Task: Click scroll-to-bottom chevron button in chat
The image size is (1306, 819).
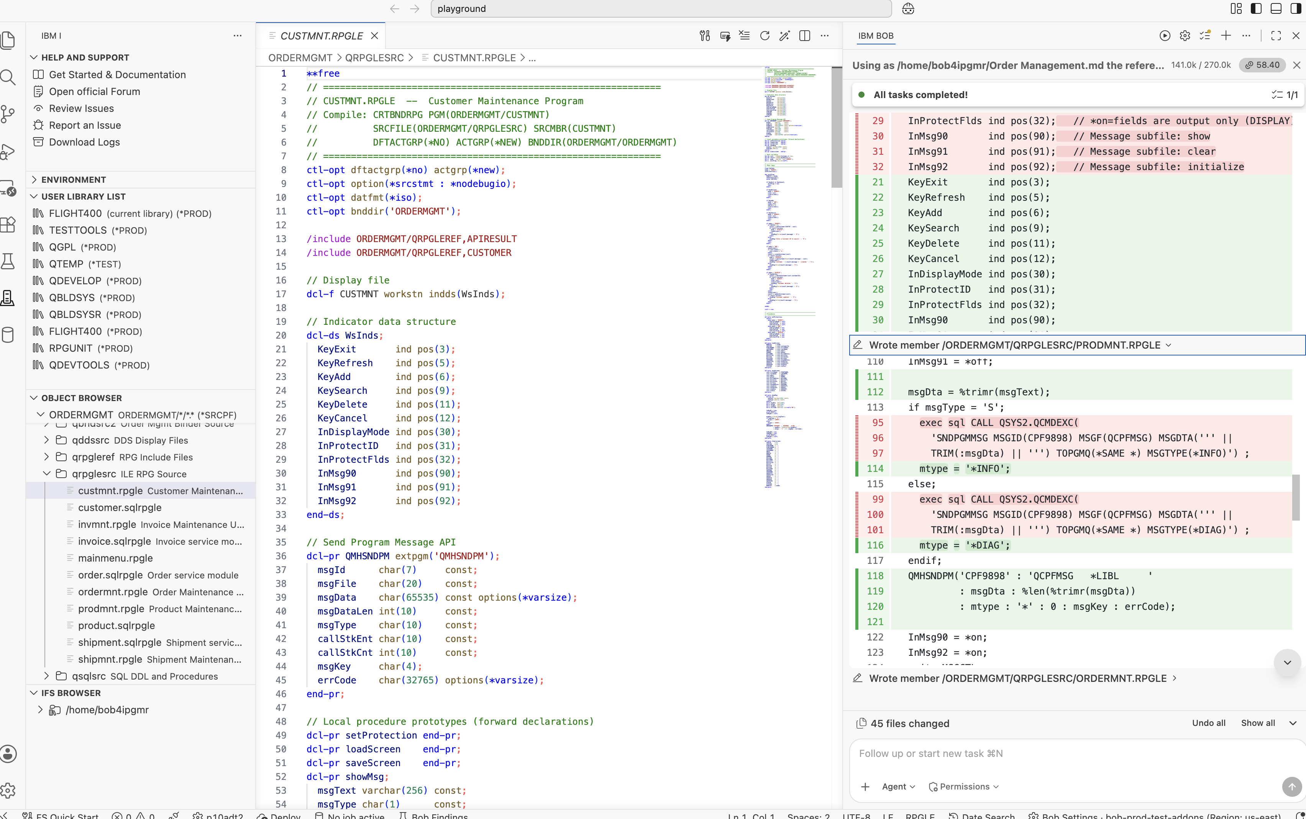Action: coord(1288,662)
